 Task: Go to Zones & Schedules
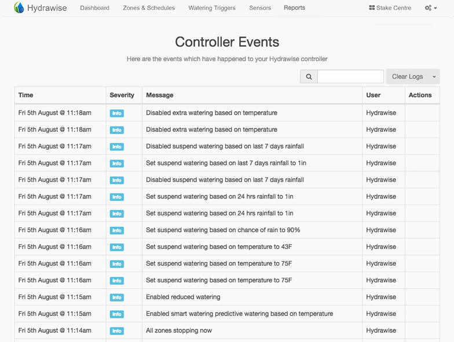point(149,8)
